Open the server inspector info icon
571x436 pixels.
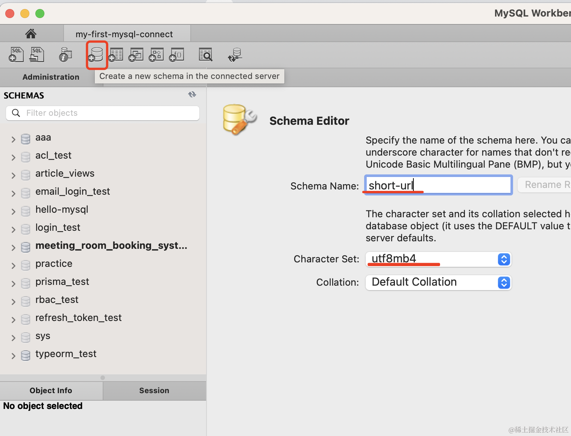pyautogui.click(x=65, y=55)
